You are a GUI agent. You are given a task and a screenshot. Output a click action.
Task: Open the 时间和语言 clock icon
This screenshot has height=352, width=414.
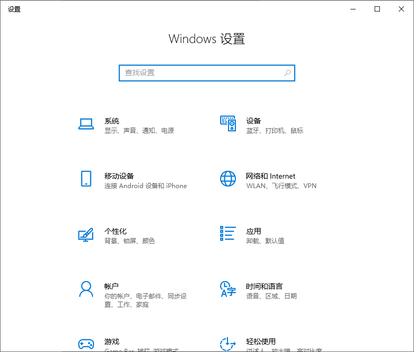click(x=228, y=289)
